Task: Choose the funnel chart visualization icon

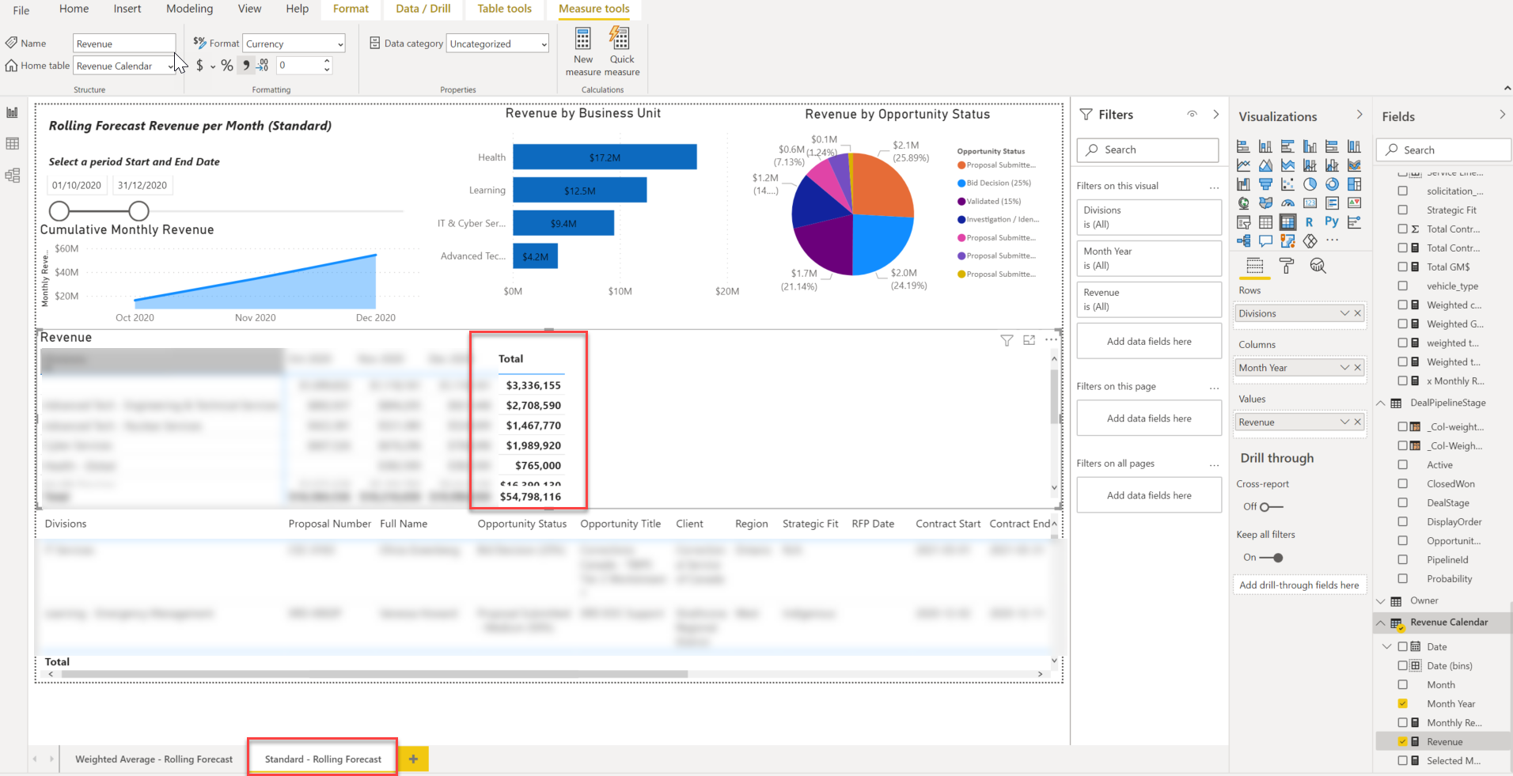Action: point(1265,184)
